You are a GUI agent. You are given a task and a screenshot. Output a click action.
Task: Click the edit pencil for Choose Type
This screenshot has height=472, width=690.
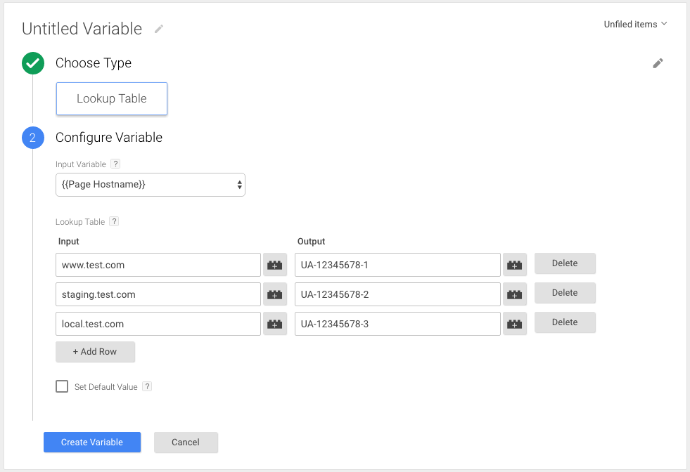658,63
